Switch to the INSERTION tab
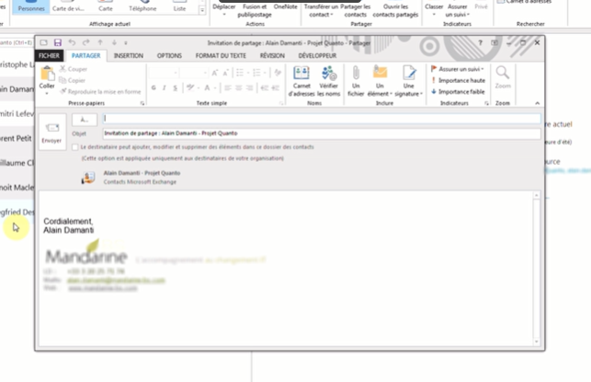The image size is (591, 382). (129, 56)
